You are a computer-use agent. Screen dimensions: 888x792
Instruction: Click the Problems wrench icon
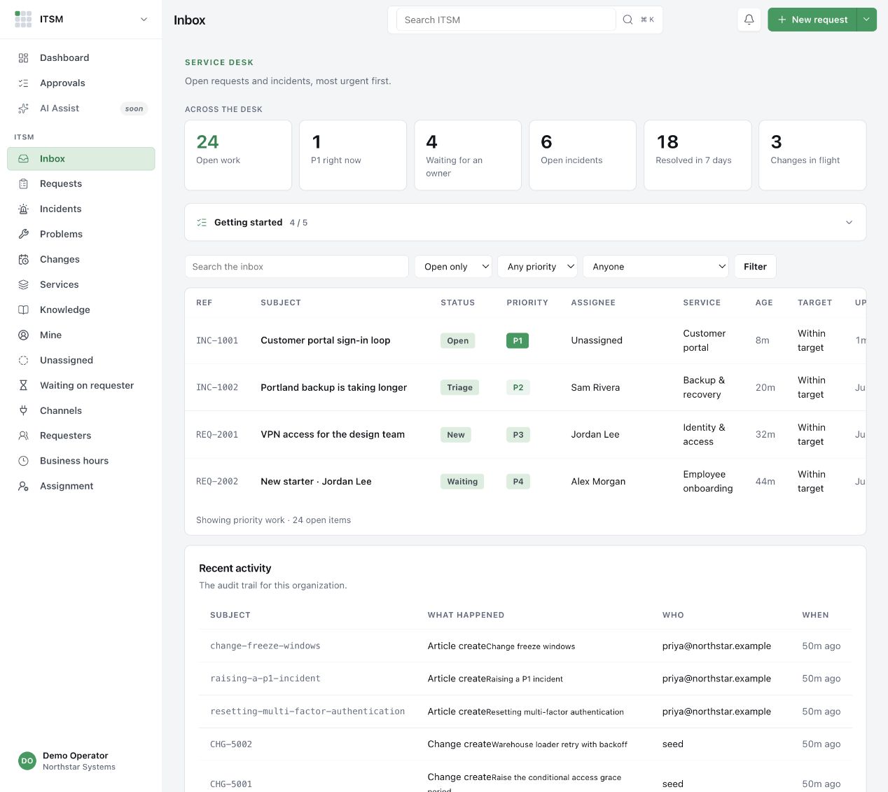23,235
